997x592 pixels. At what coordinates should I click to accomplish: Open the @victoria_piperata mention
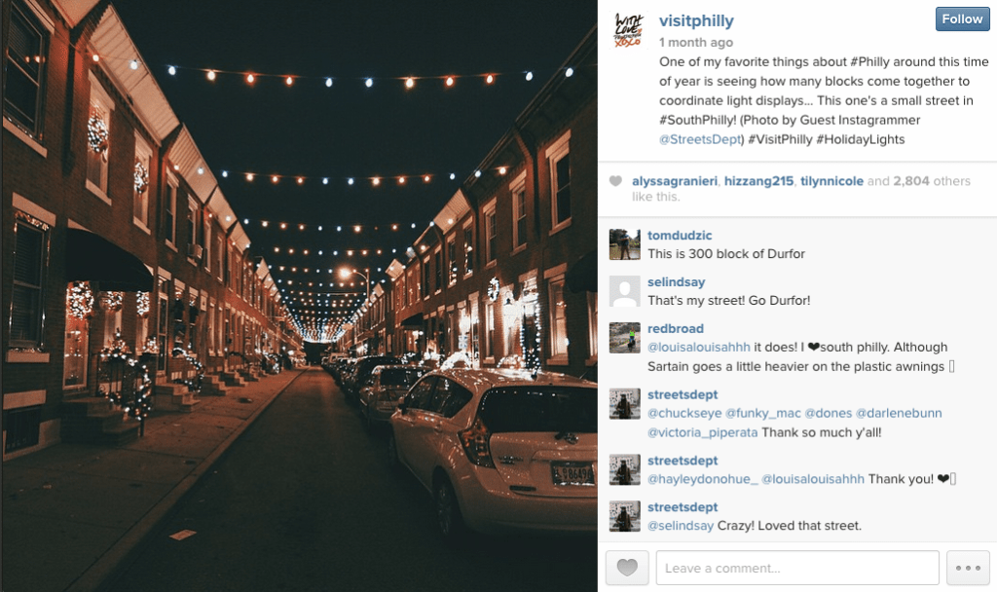pos(703,432)
